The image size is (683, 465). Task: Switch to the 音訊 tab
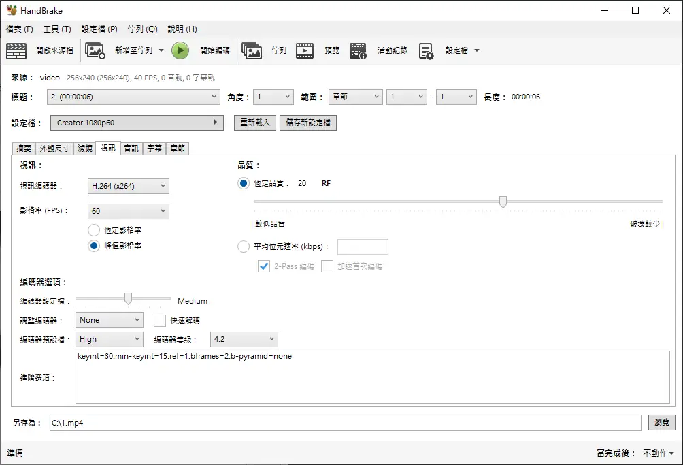click(131, 148)
